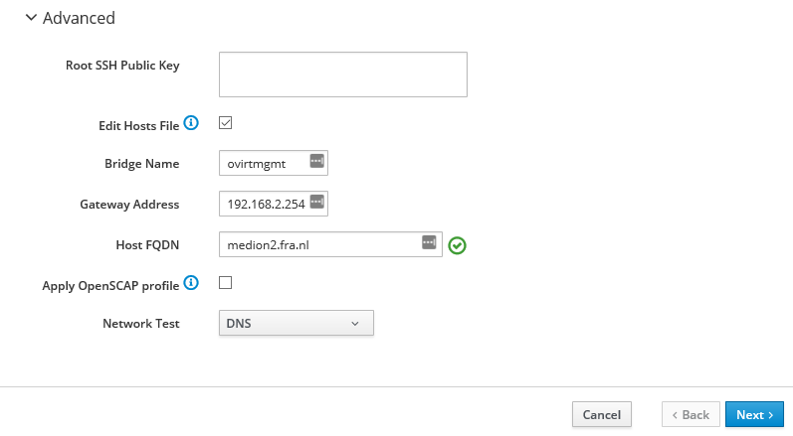Click the autofill icon in Host FQDN field
Screen dimensions: 793x436
coord(429,242)
